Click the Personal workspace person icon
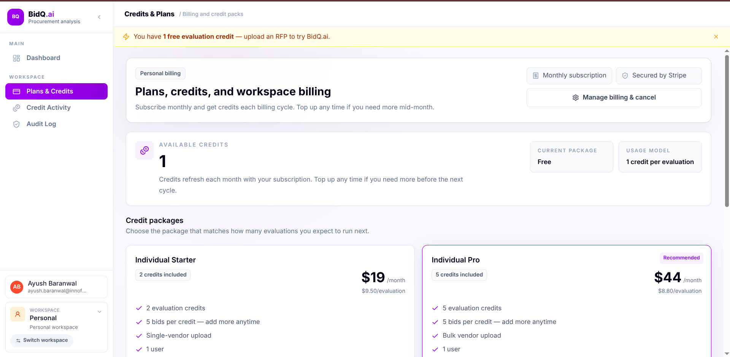Viewport: 730px width, 357px height. pyautogui.click(x=17, y=314)
